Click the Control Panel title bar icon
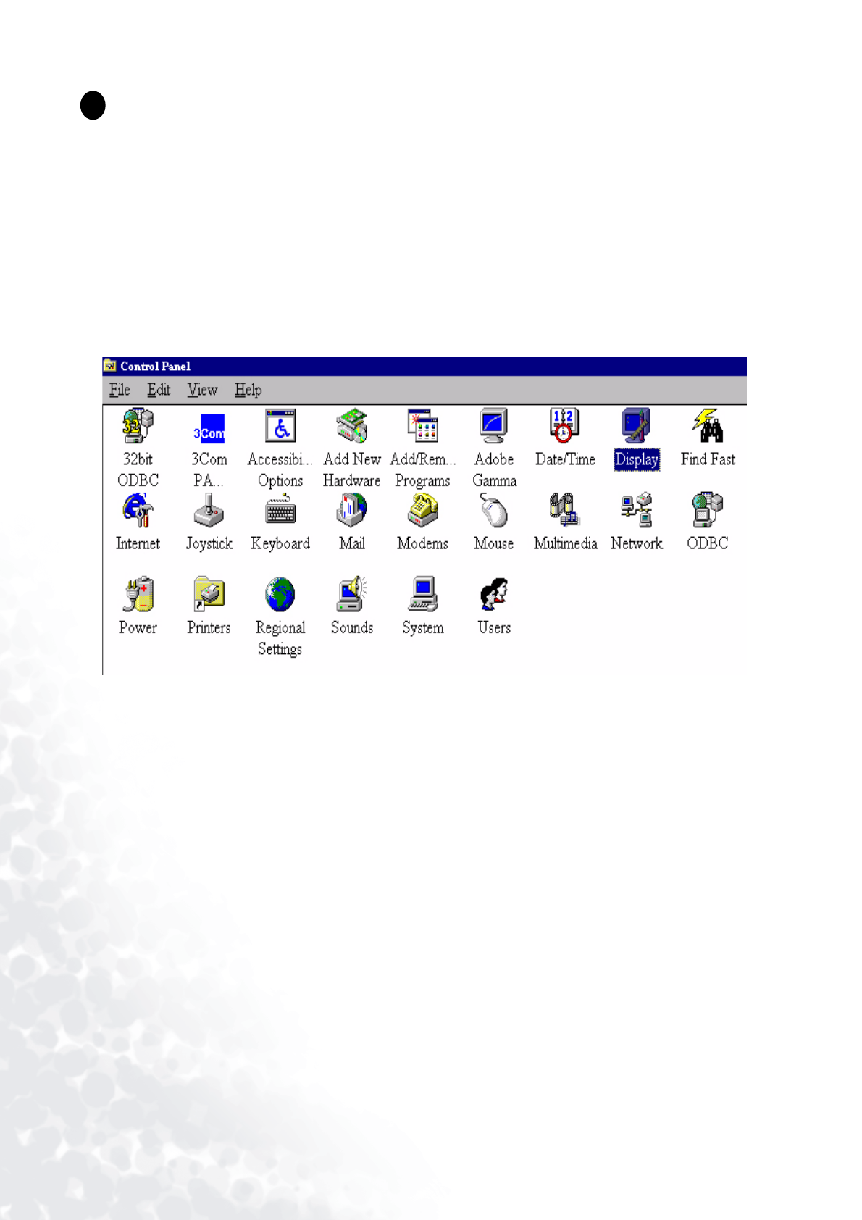Image resolution: width=862 pixels, height=1220 pixels. click(x=110, y=366)
